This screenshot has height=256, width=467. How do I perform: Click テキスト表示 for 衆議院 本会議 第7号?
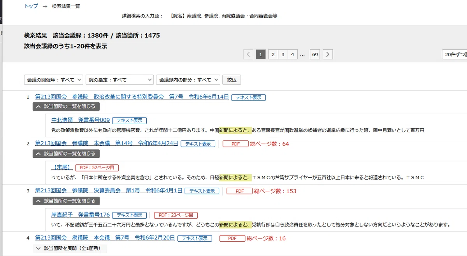195,239
